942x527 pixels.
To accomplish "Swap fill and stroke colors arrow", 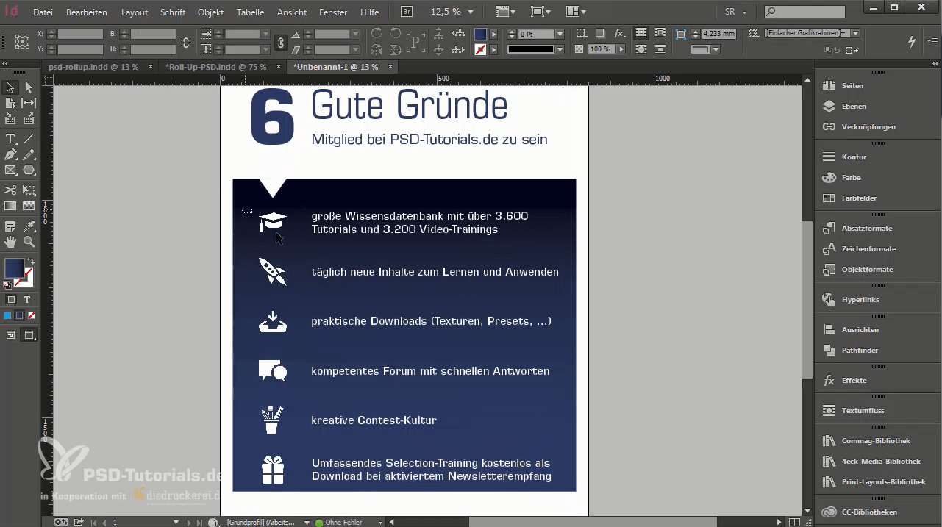I will (30, 262).
